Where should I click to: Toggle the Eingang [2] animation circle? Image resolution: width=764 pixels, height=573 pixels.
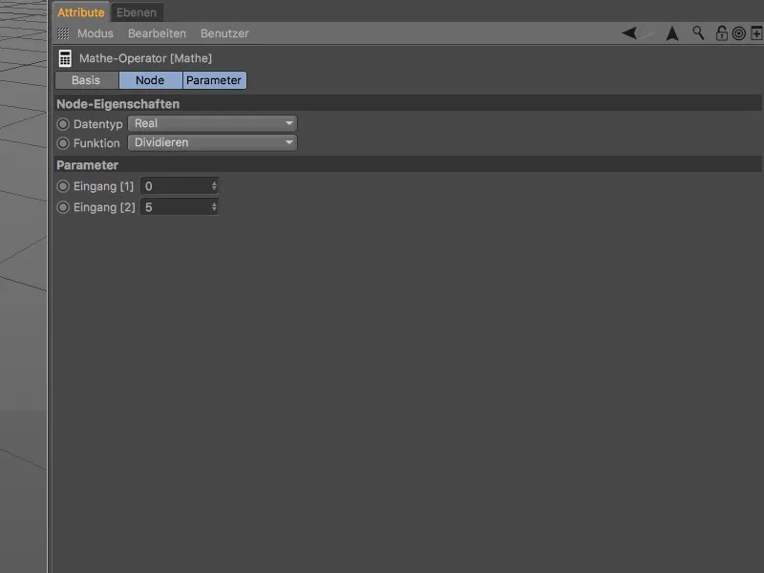[x=63, y=207]
